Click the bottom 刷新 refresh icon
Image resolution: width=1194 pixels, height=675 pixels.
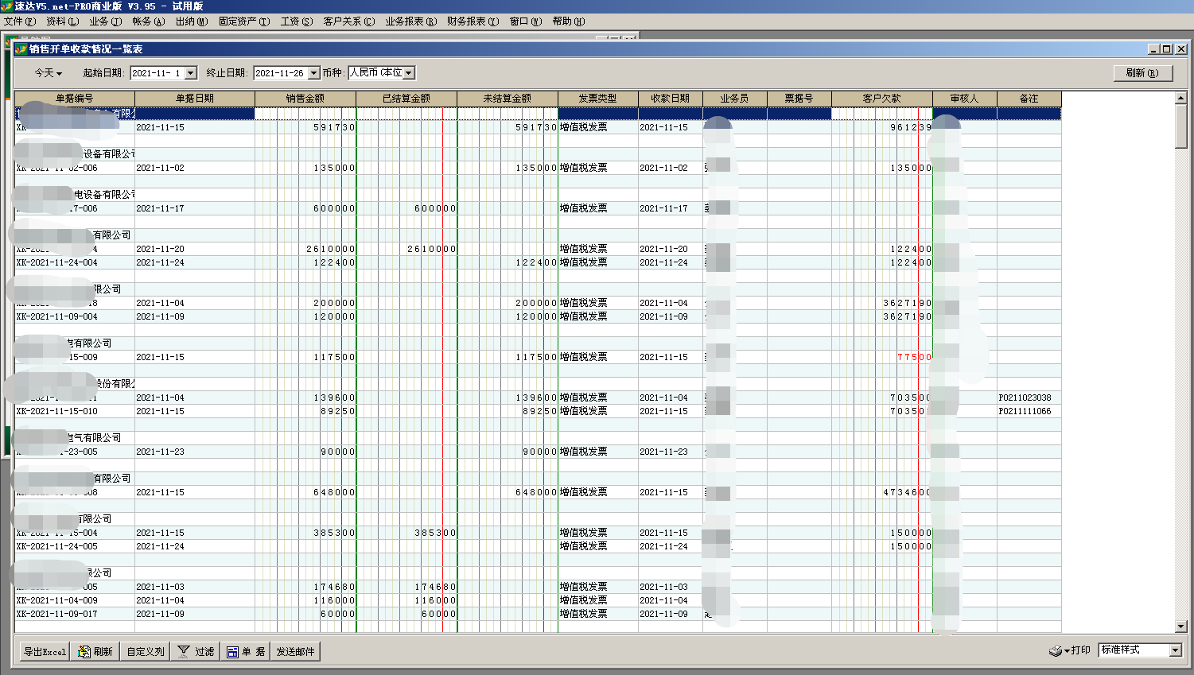pyautogui.click(x=84, y=652)
